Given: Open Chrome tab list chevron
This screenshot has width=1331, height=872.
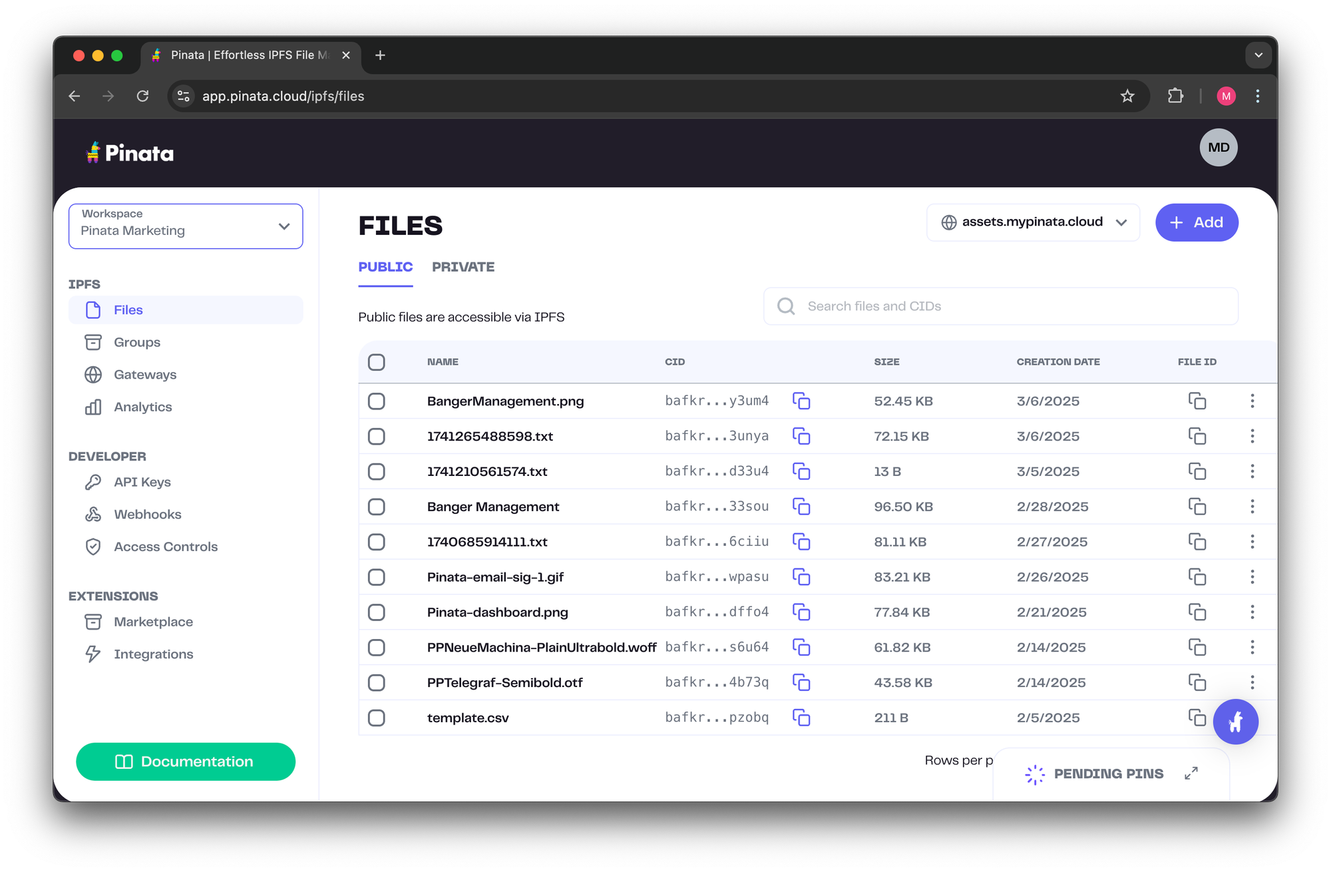Looking at the screenshot, I should click(1258, 55).
